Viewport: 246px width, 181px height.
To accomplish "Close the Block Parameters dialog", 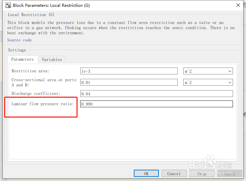I will point(238,5).
